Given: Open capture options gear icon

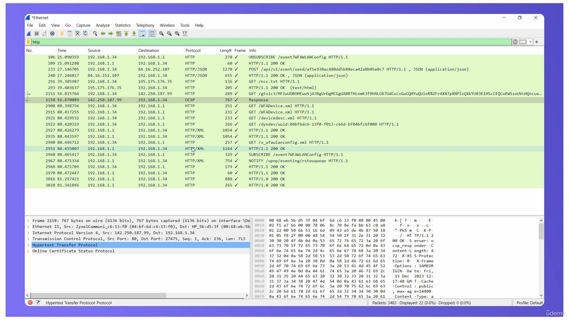Looking at the screenshot, I should click(x=52, y=33).
